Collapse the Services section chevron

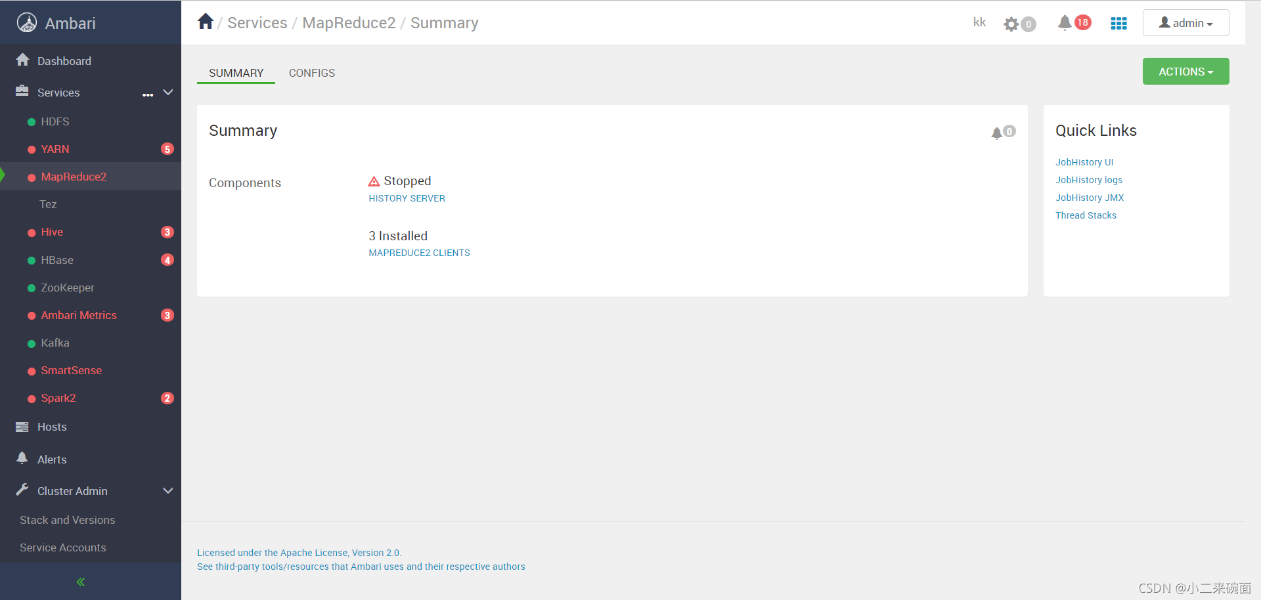(168, 93)
